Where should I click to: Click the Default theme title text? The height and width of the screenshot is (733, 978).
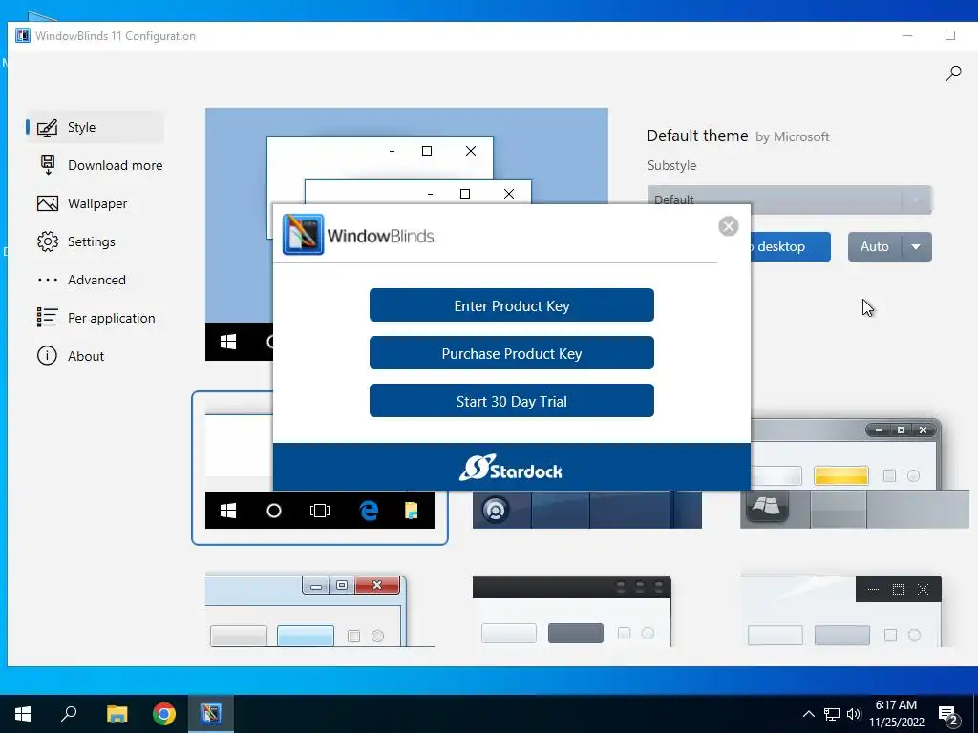click(697, 136)
